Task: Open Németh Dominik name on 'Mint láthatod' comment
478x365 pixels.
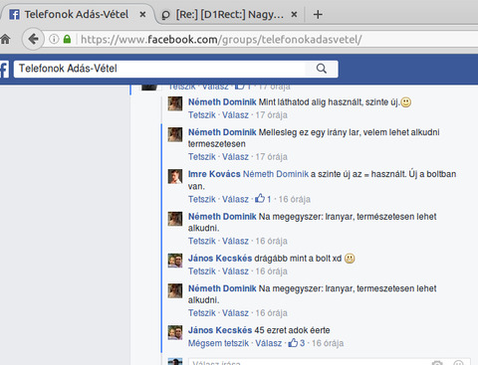Action: (222, 102)
